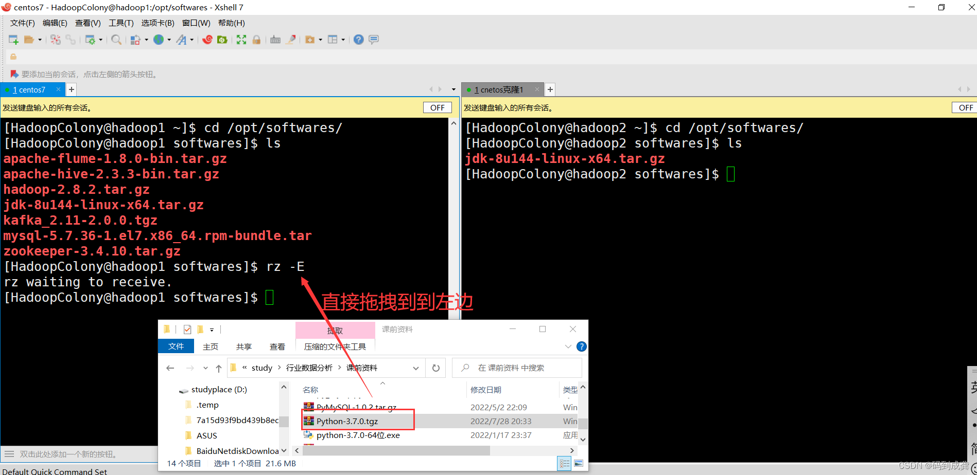Click the study breadcrumb in address bar

point(261,368)
